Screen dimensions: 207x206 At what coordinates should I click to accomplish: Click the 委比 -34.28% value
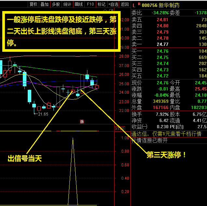pyautogui.click(x=160, y=13)
